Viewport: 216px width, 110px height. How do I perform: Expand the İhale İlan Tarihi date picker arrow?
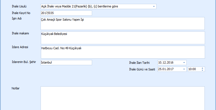coord(184,62)
